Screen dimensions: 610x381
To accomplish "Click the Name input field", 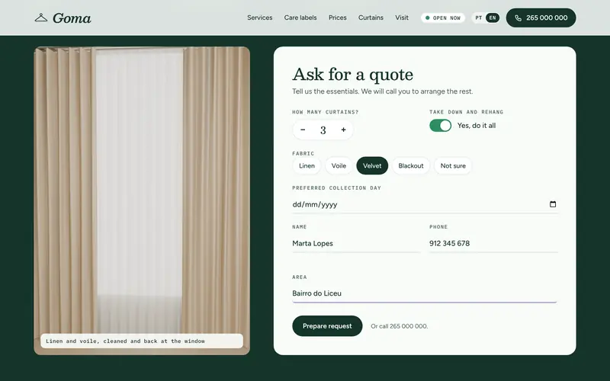I will click(356, 243).
